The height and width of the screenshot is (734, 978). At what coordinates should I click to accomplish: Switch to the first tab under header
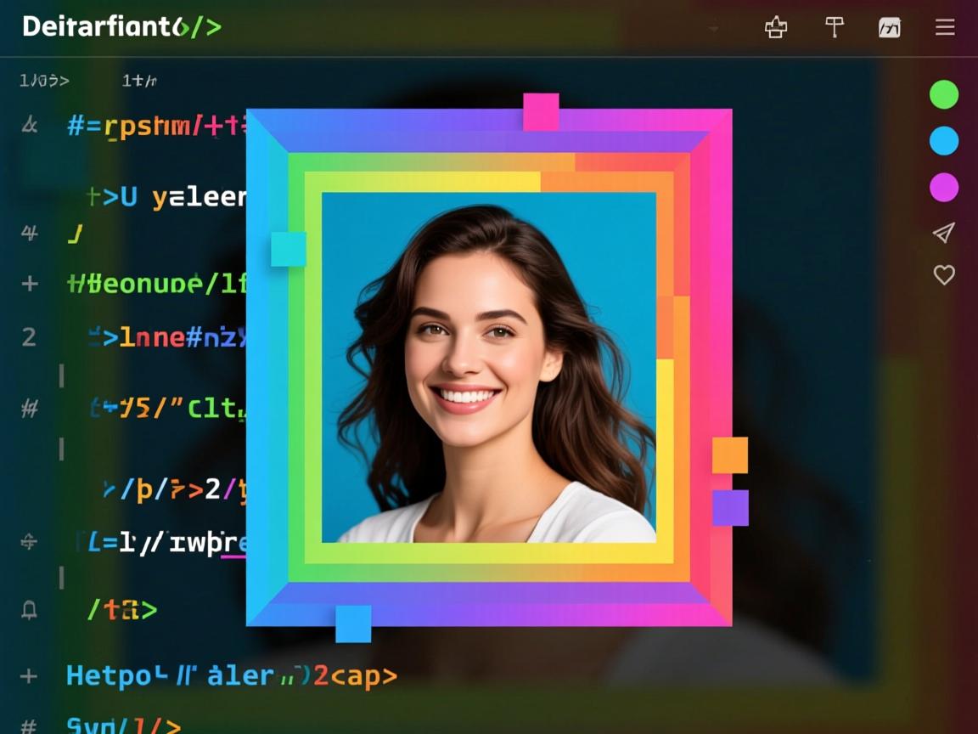[x=44, y=82]
